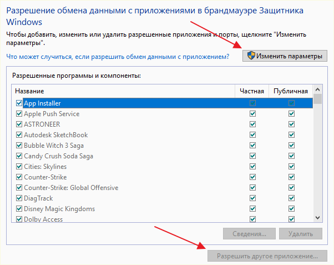Toggle the Cities: Skylines name checkbox
Viewport: 334px width, 265px height.
(x=19, y=167)
